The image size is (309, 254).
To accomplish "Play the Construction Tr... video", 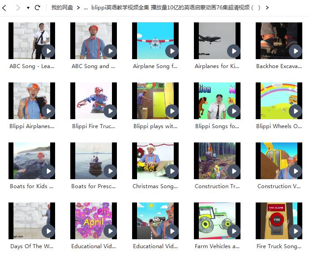I will pos(234,171).
